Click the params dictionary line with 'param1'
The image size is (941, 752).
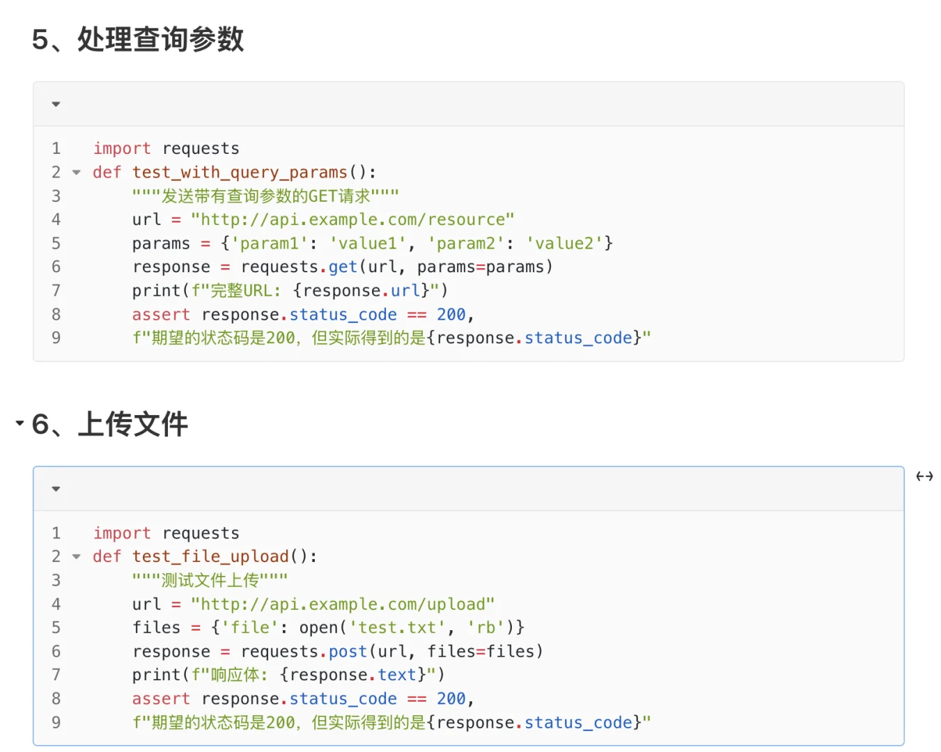(372, 243)
